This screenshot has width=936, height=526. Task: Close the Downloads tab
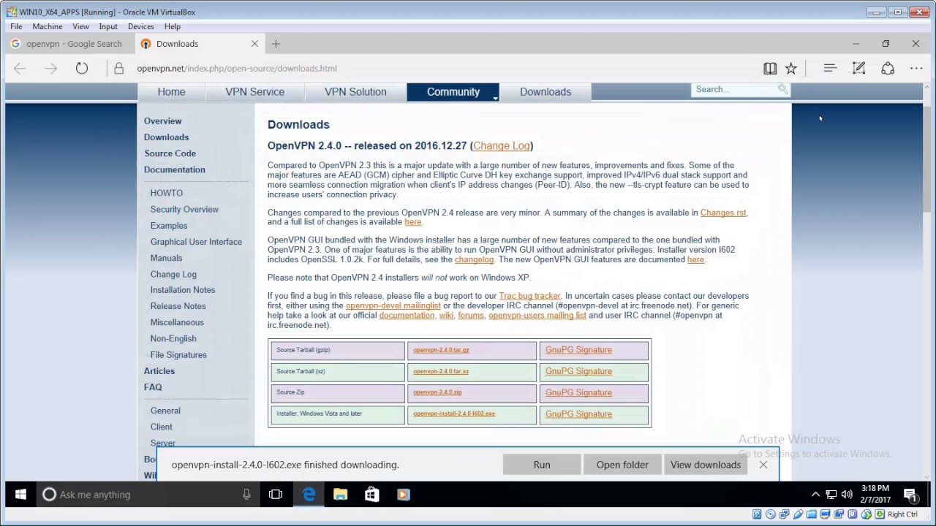pyautogui.click(x=254, y=44)
